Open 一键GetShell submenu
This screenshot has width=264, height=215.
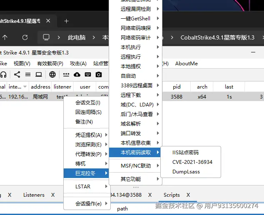[135, 18]
